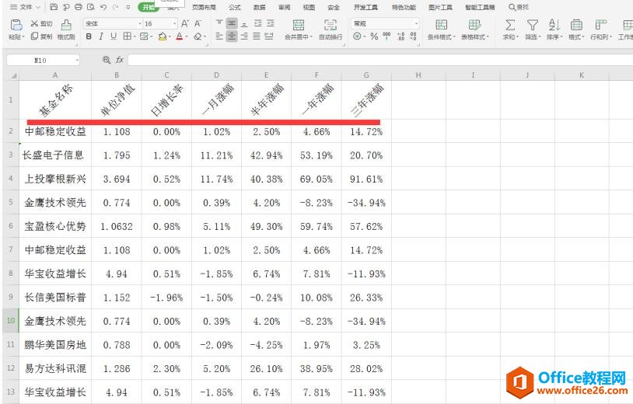Screen dimensions: 633x404
Task: Apply red font color A
Action: [x=180, y=37]
